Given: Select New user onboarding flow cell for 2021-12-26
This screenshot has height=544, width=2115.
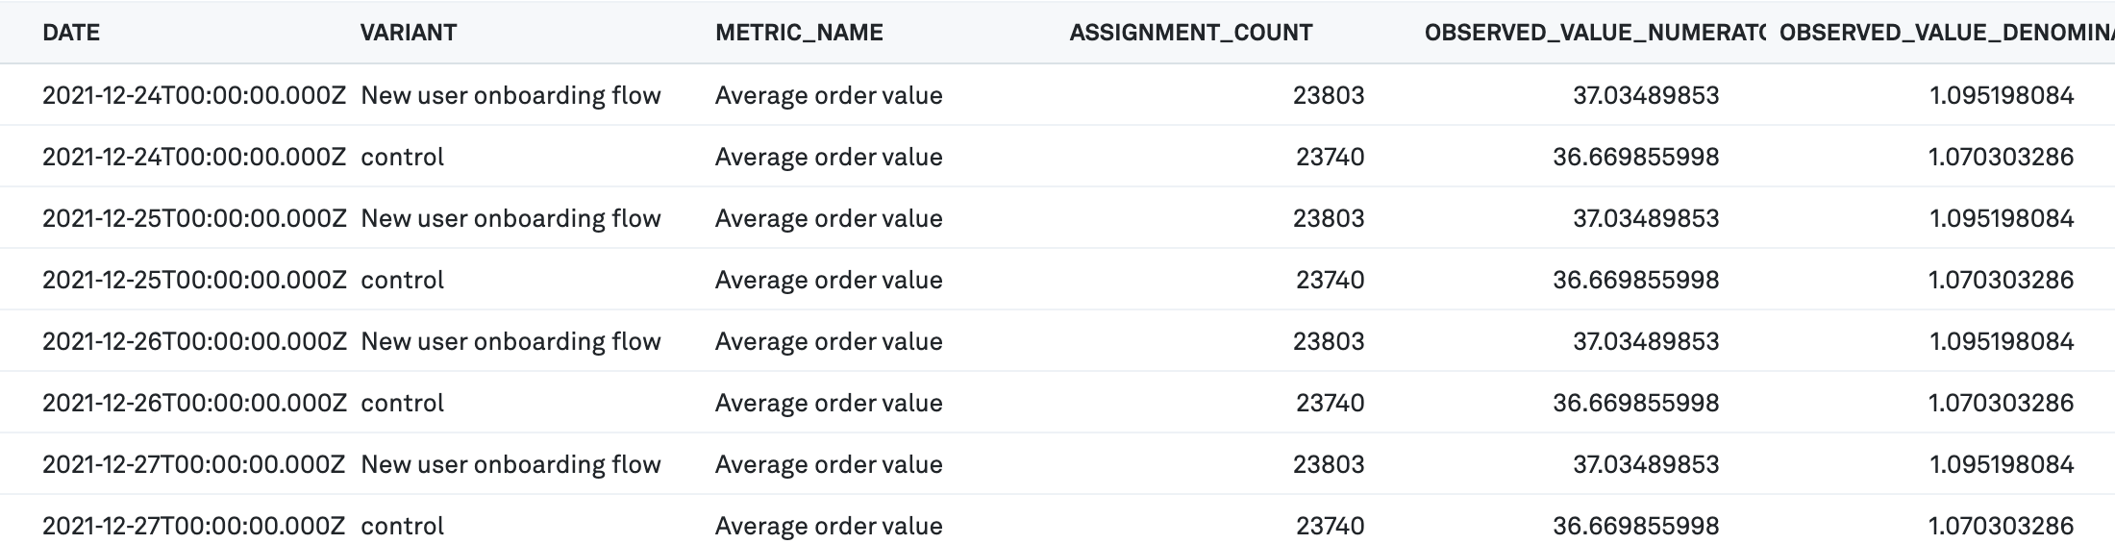Looking at the screenshot, I should point(510,341).
